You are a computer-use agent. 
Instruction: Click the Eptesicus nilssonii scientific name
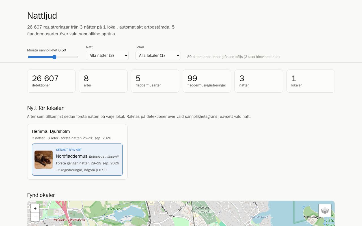[x=104, y=157]
